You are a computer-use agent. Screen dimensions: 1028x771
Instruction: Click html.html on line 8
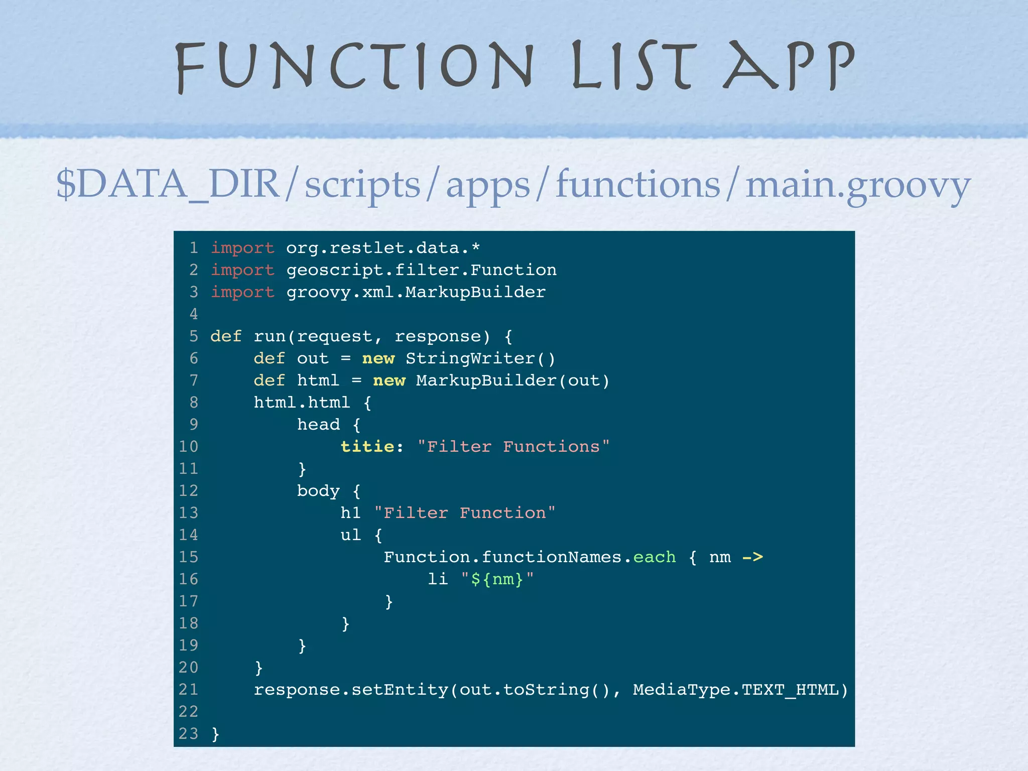click(x=302, y=403)
